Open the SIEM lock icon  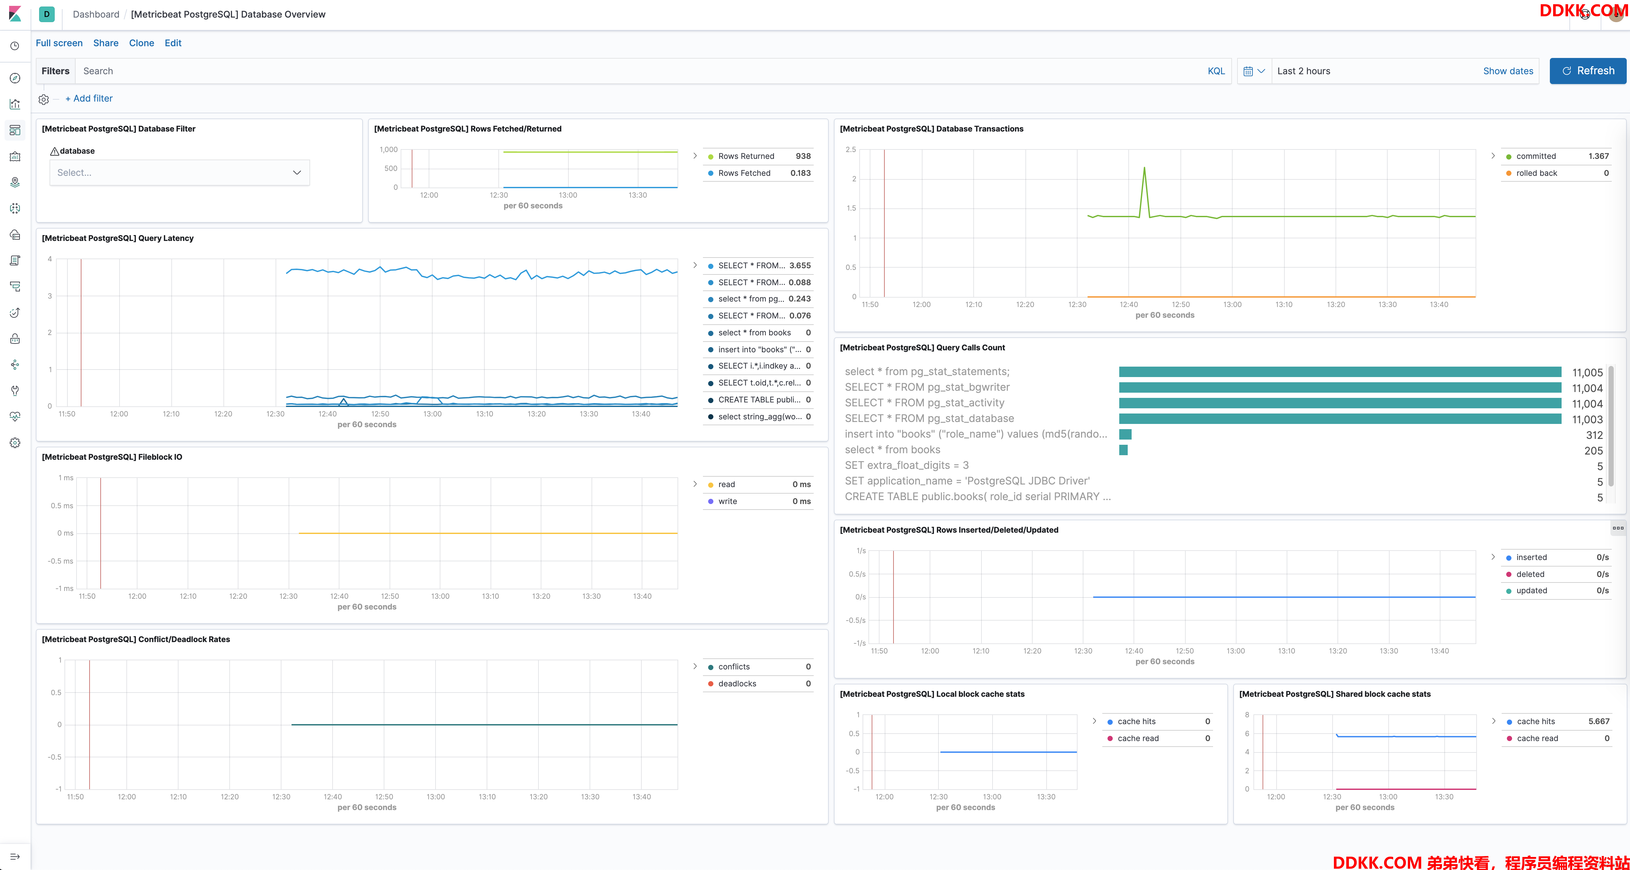pos(15,339)
